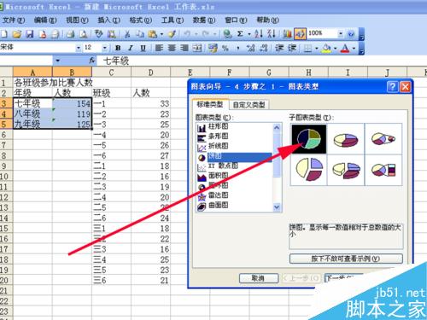Open the Paste options dropdown arrow
The height and width of the screenshot is (320, 427).
[x=161, y=34]
